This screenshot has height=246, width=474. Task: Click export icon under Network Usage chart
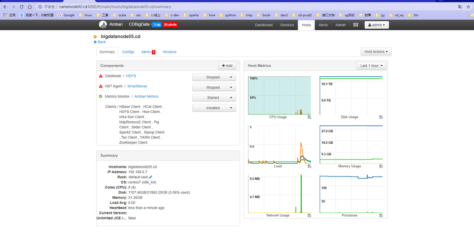click(x=309, y=215)
